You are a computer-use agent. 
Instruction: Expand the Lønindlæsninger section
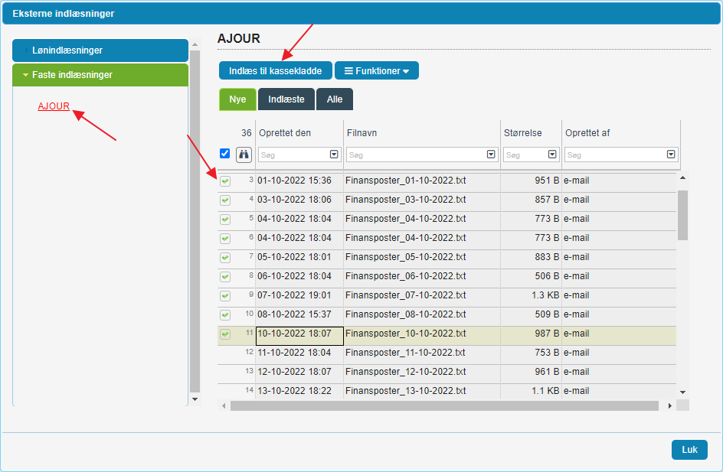pos(100,50)
